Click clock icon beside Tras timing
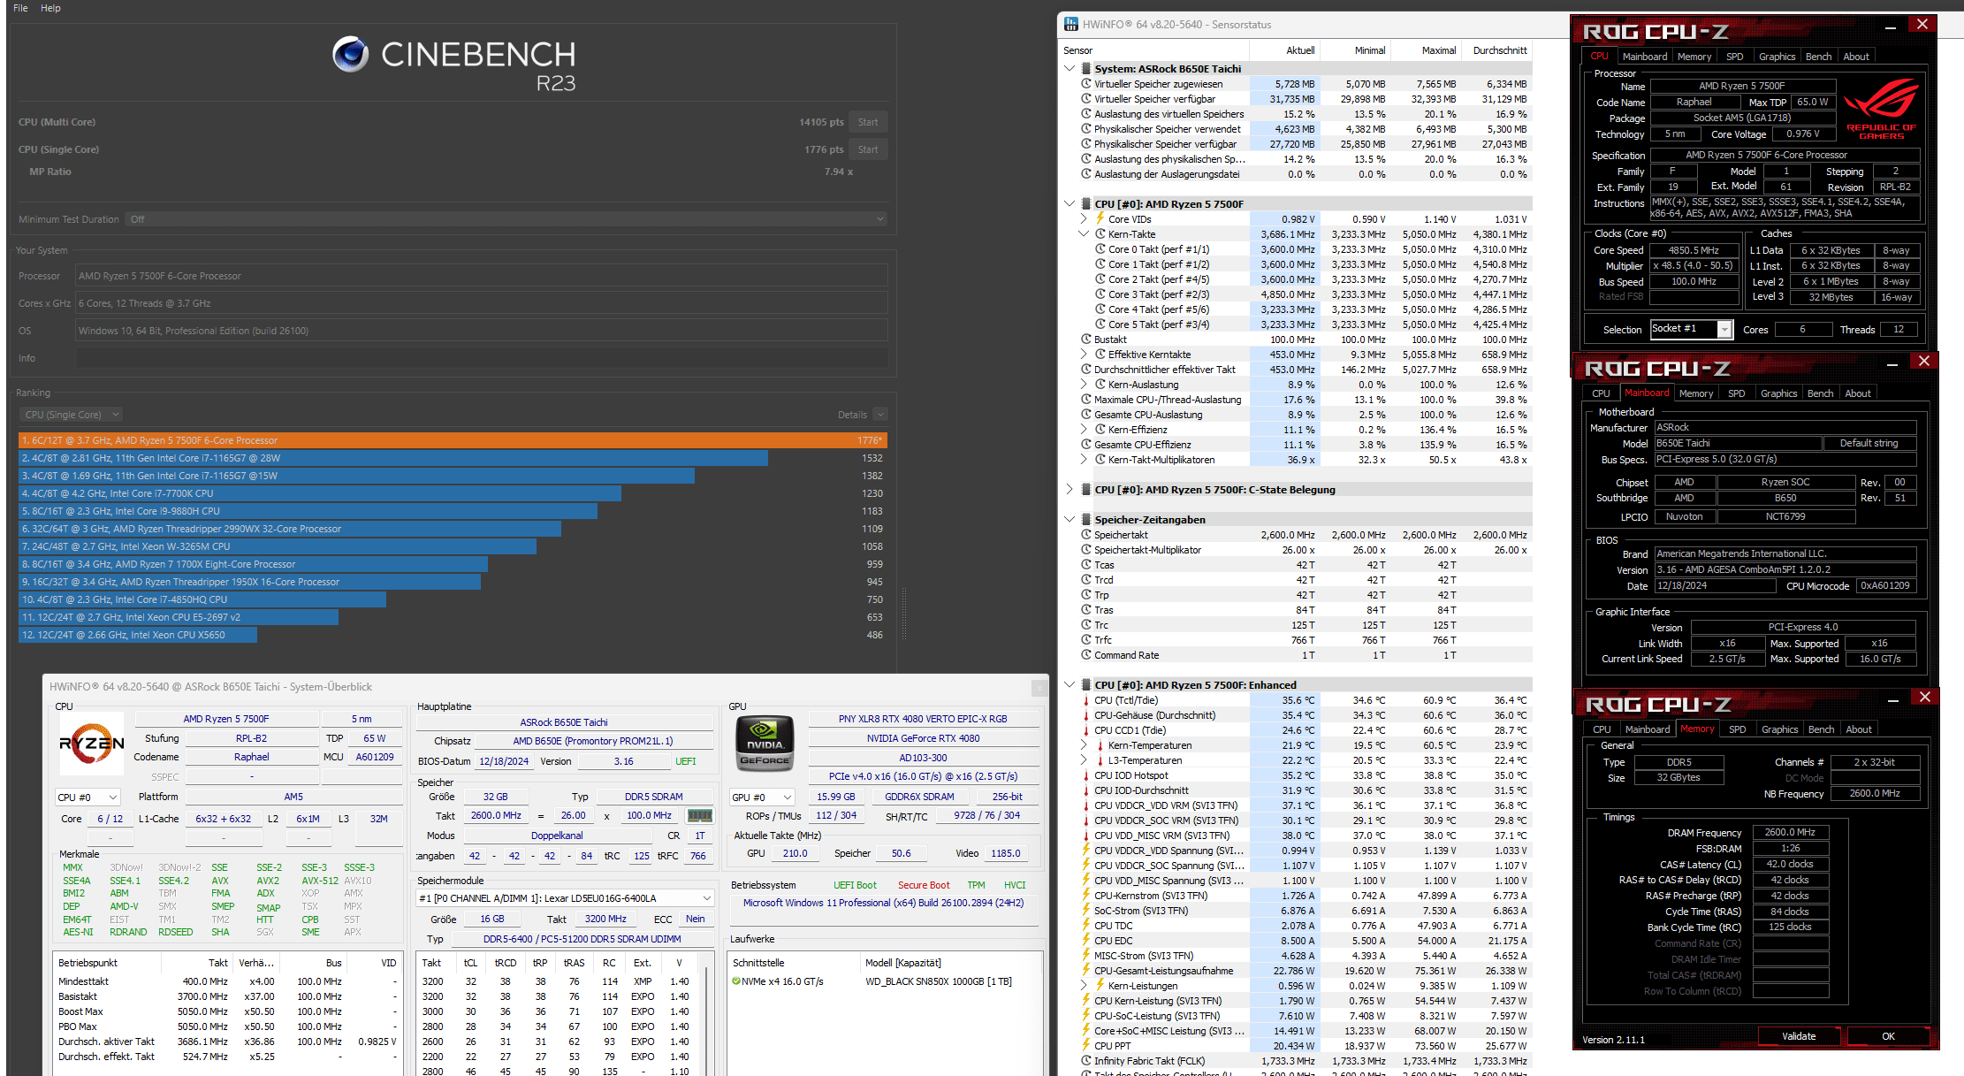The image size is (1964, 1076). 1086,609
